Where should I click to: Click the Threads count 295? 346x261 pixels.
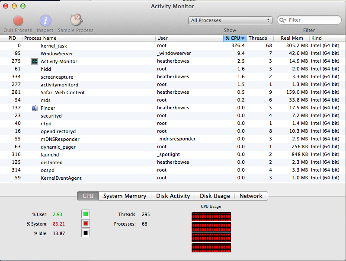pos(146,214)
